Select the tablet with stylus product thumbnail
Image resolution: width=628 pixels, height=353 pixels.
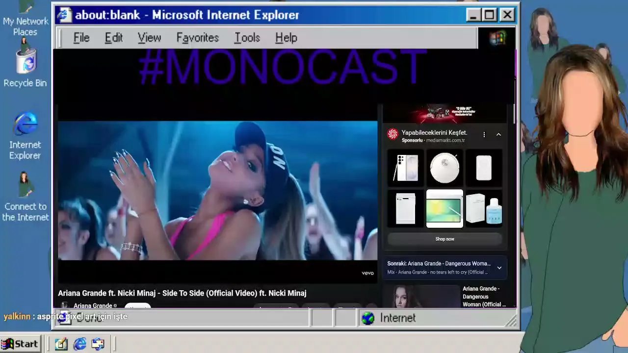[445, 208]
